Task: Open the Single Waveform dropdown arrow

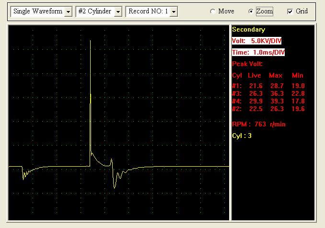Action: click(68, 11)
